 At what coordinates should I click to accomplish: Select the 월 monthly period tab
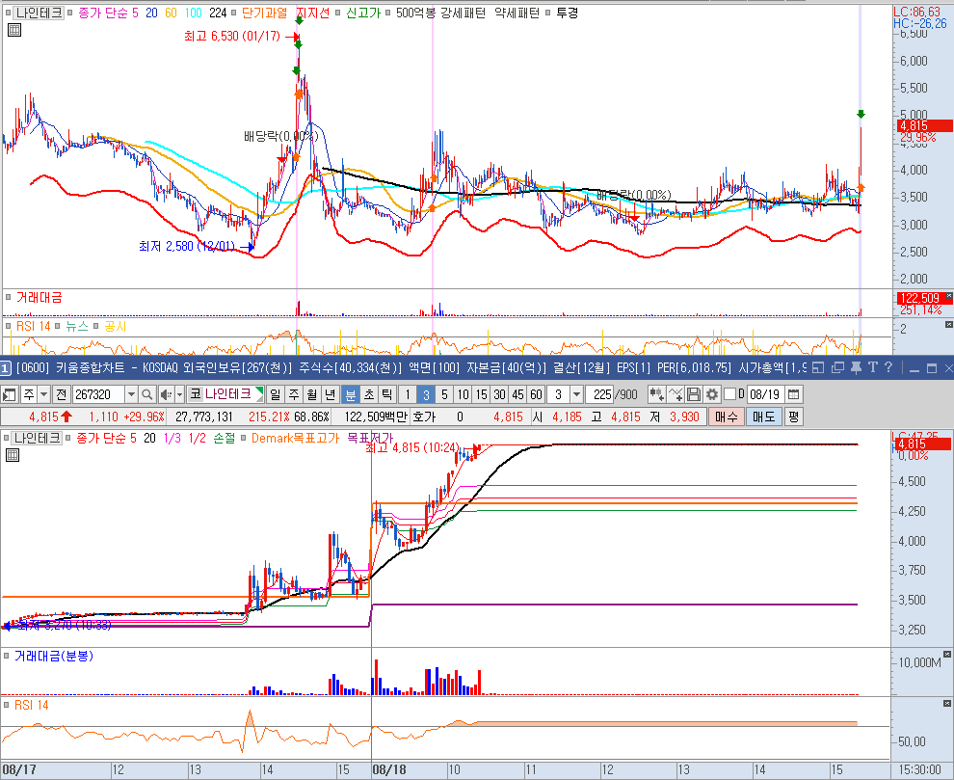312,394
